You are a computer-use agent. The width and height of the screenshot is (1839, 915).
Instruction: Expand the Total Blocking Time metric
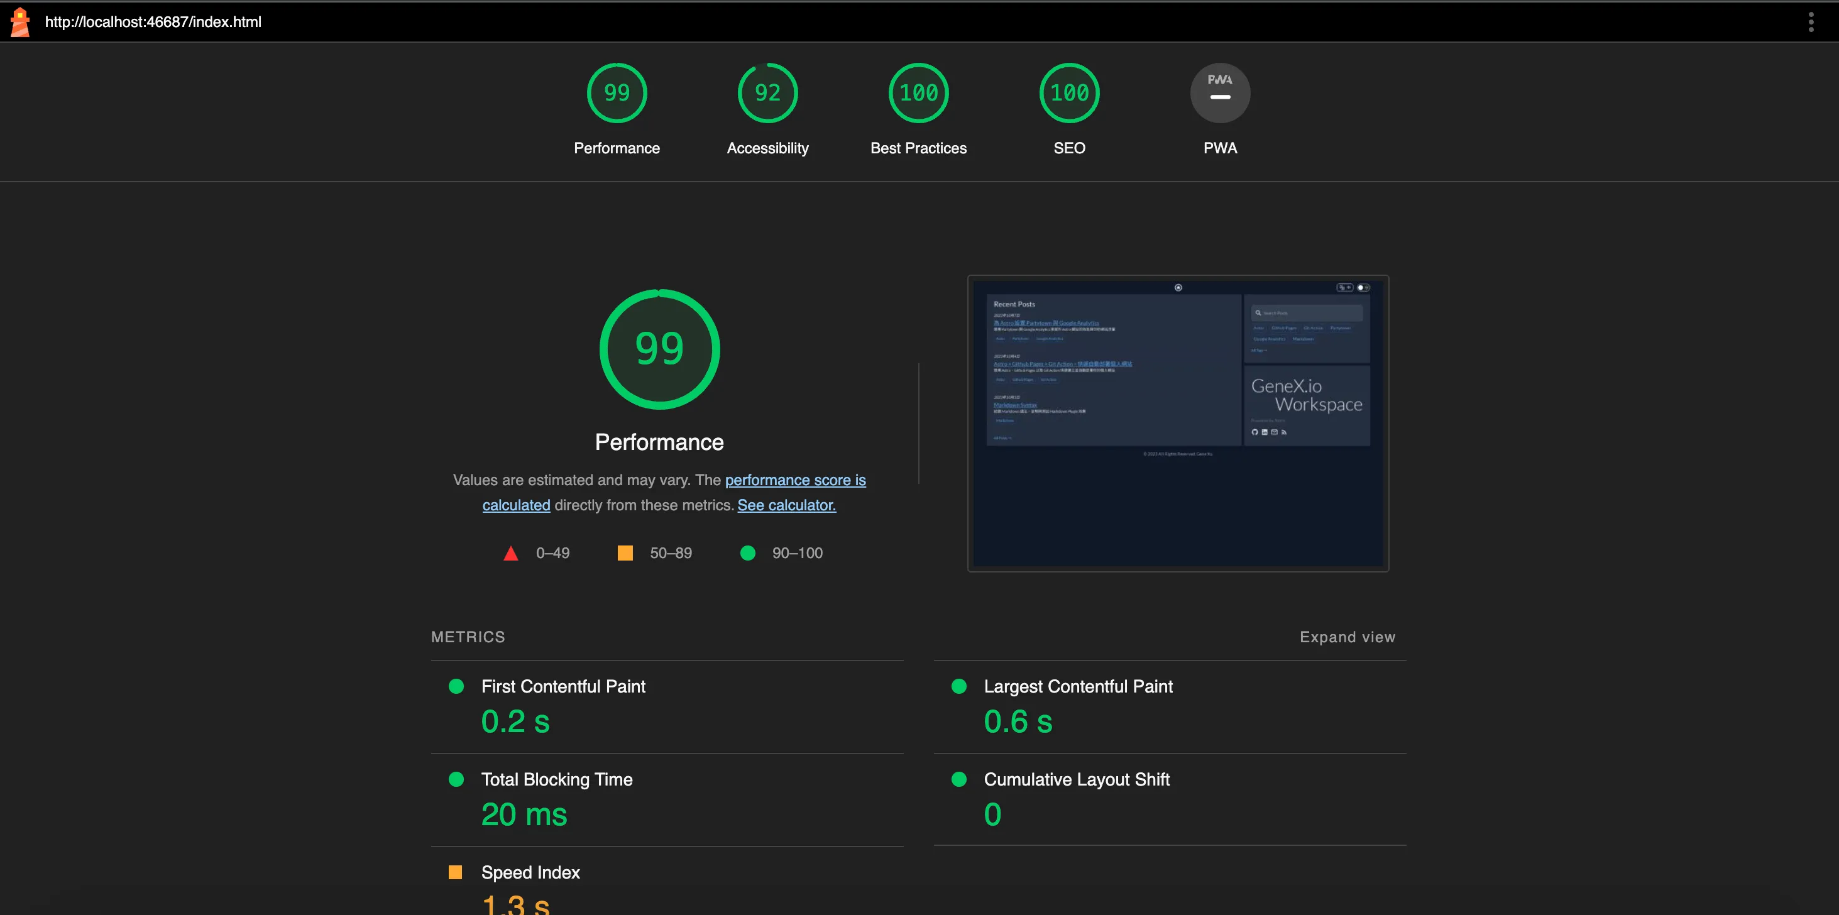pyautogui.click(x=556, y=779)
